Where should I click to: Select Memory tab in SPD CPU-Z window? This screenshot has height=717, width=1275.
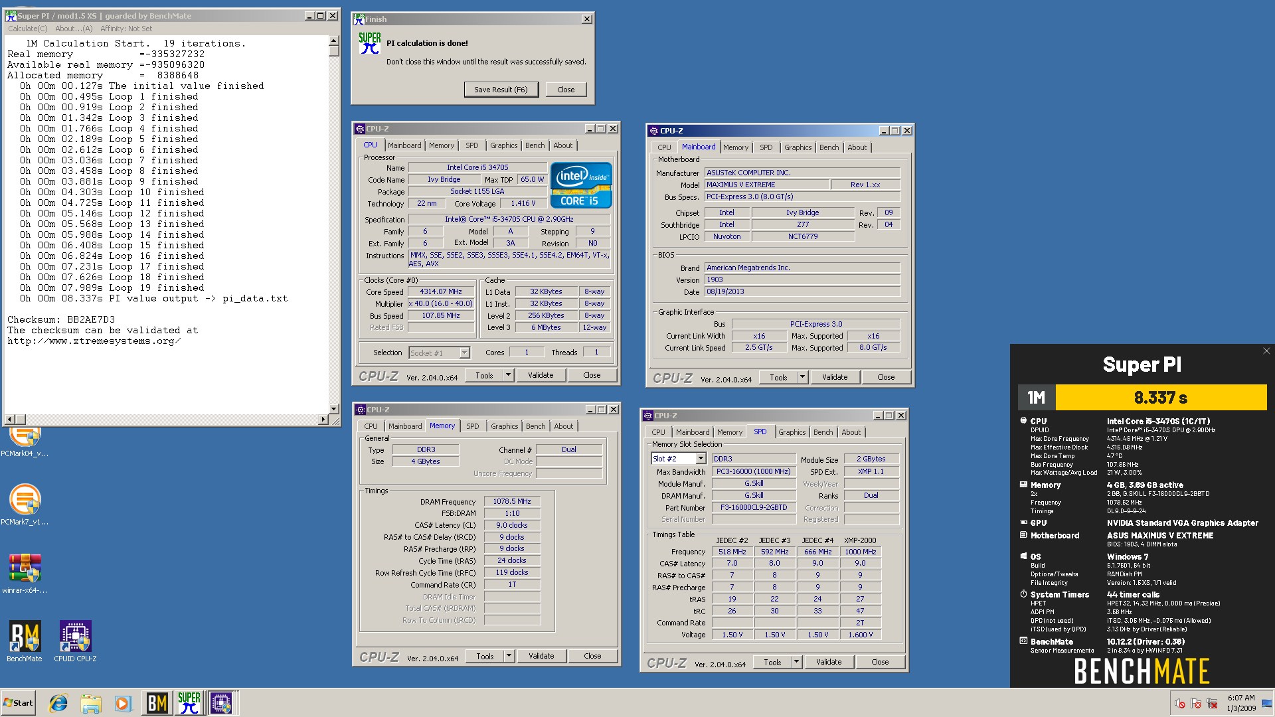click(x=729, y=432)
